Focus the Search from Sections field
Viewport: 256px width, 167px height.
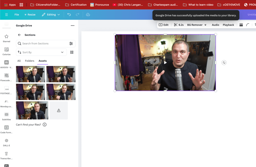click(45, 43)
